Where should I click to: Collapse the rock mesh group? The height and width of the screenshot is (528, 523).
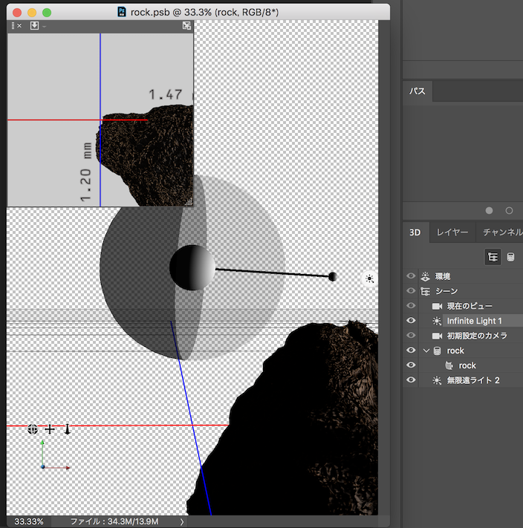click(x=426, y=351)
